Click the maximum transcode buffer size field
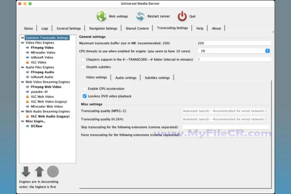 234,43
